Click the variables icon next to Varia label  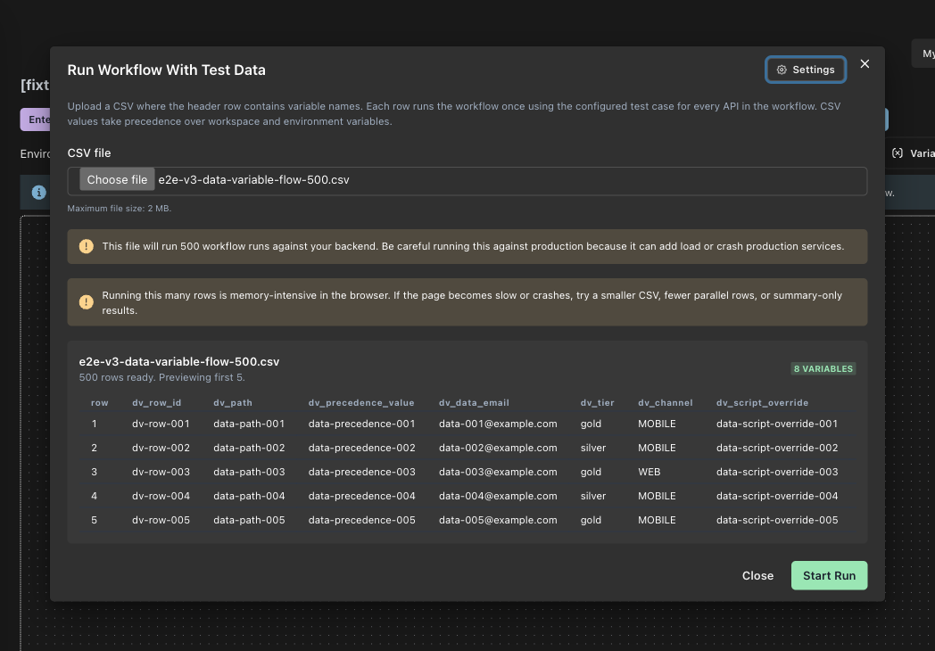click(x=897, y=153)
